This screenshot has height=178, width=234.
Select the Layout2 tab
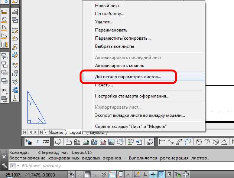click(97, 132)
